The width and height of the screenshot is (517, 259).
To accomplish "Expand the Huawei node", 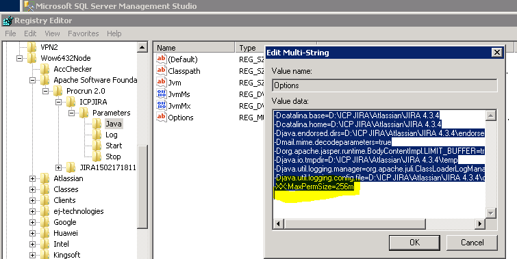I will pos(32,233).
